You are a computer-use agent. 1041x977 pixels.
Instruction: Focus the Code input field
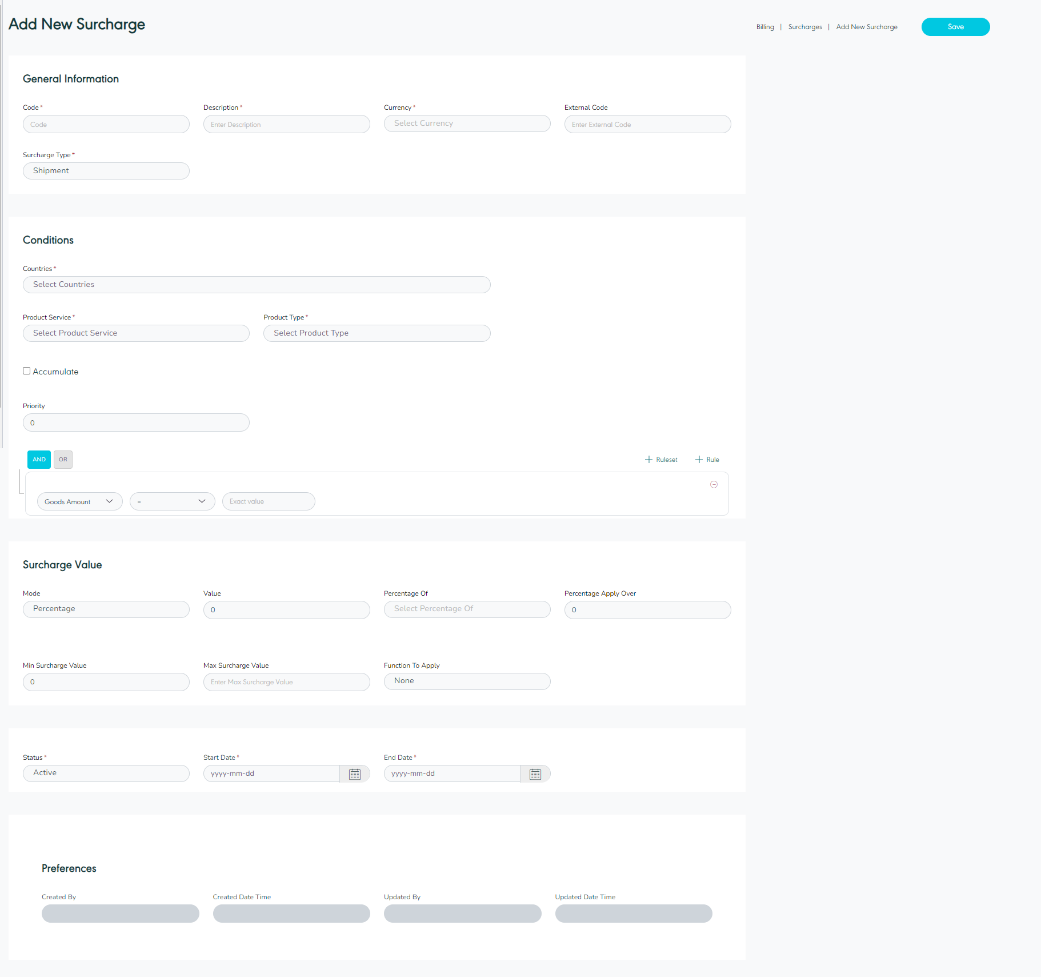click(x=106, y=124)
